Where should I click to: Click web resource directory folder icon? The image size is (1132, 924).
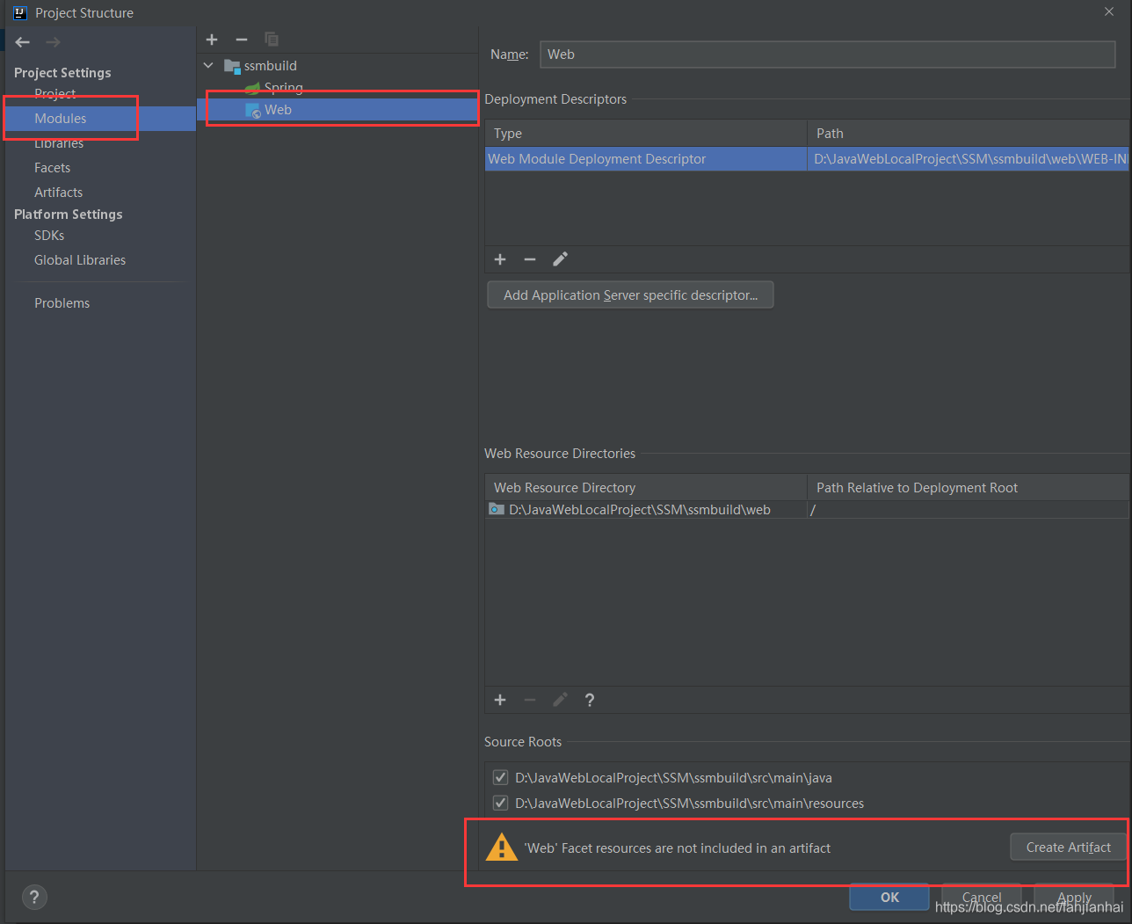(497, 509)
